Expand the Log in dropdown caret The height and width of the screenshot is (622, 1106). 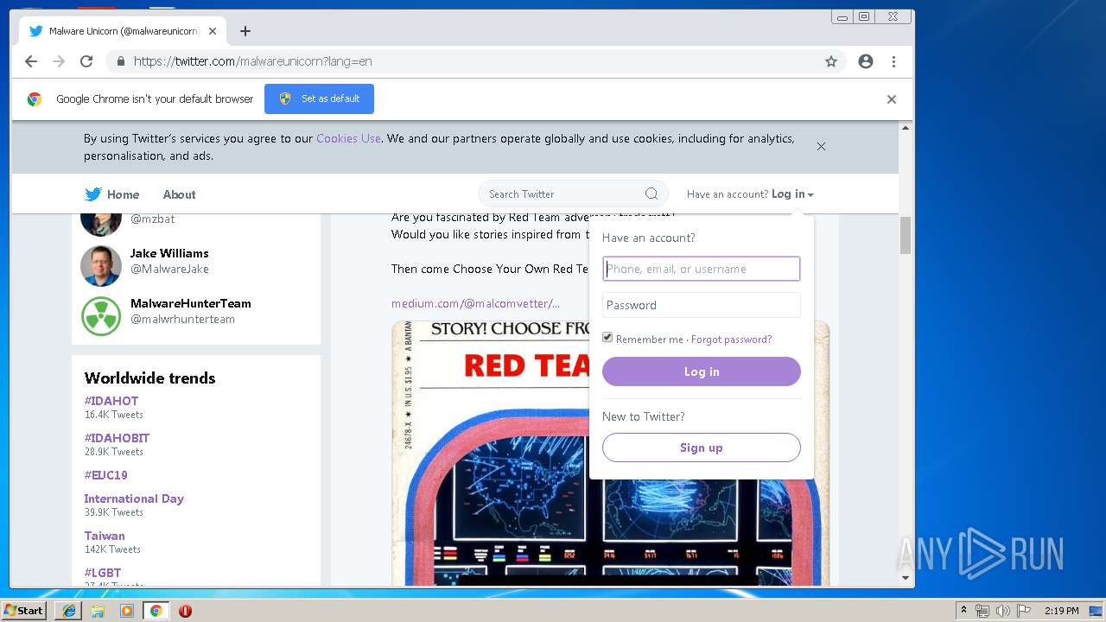point(810,195)
